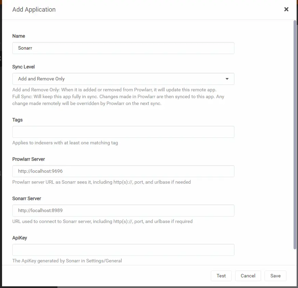Click the Name input field containing Sonarr
The image size is (298, 288).
click(123, 48)
